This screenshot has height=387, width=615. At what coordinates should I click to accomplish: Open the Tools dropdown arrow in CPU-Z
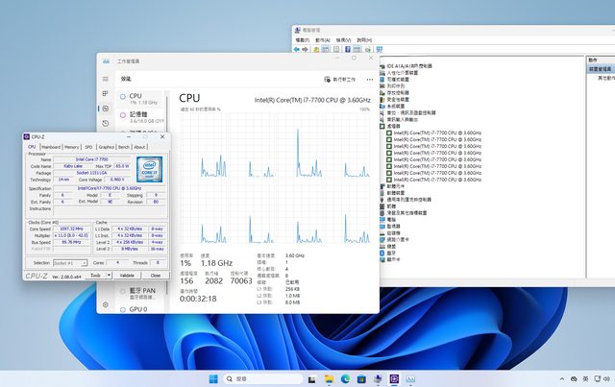click(109, 275)
